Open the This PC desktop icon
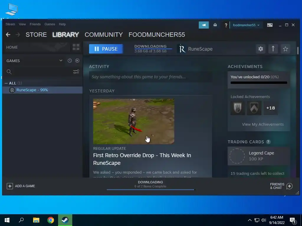This screenshot has height=226, width=302. tap(12, 10)
